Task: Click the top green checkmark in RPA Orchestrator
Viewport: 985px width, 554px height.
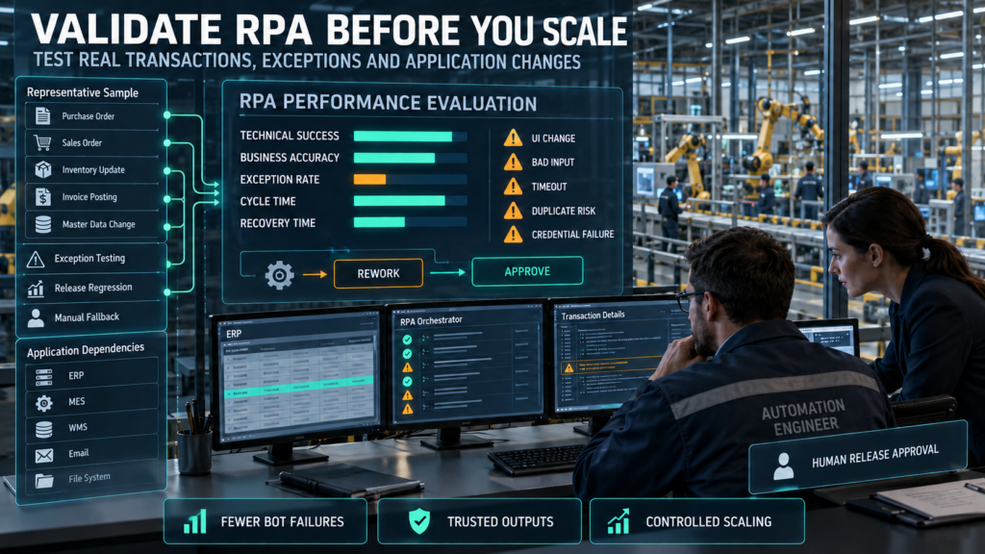Action: 407,340
